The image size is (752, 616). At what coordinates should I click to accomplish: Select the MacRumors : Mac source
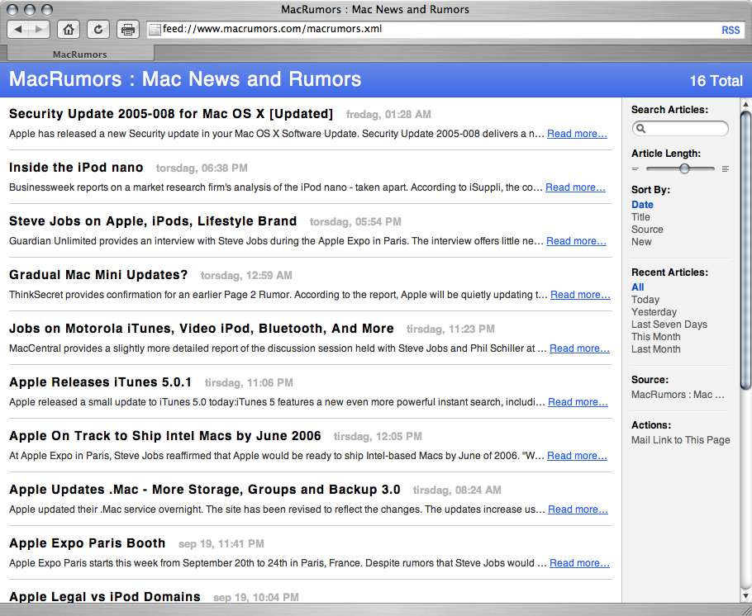(678, 395)
